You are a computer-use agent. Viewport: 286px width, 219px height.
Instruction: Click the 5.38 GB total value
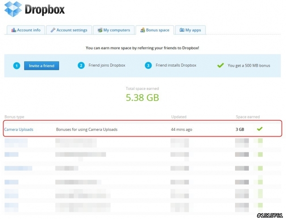(143, 97)
